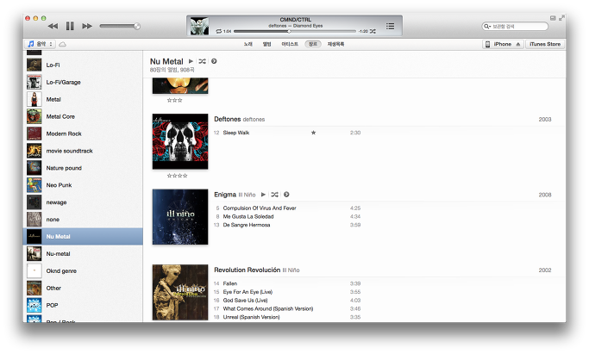Select the Sleep Walk track
The image size is (589, 354).
coord(287,133)
